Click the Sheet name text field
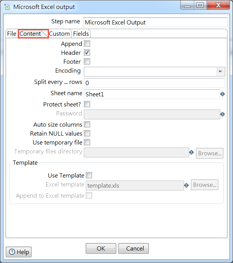Viewport: 233px width, 263px height. (152, 94)
